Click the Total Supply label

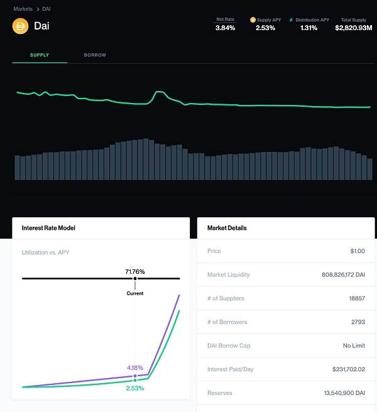click(x=354, y=19)
